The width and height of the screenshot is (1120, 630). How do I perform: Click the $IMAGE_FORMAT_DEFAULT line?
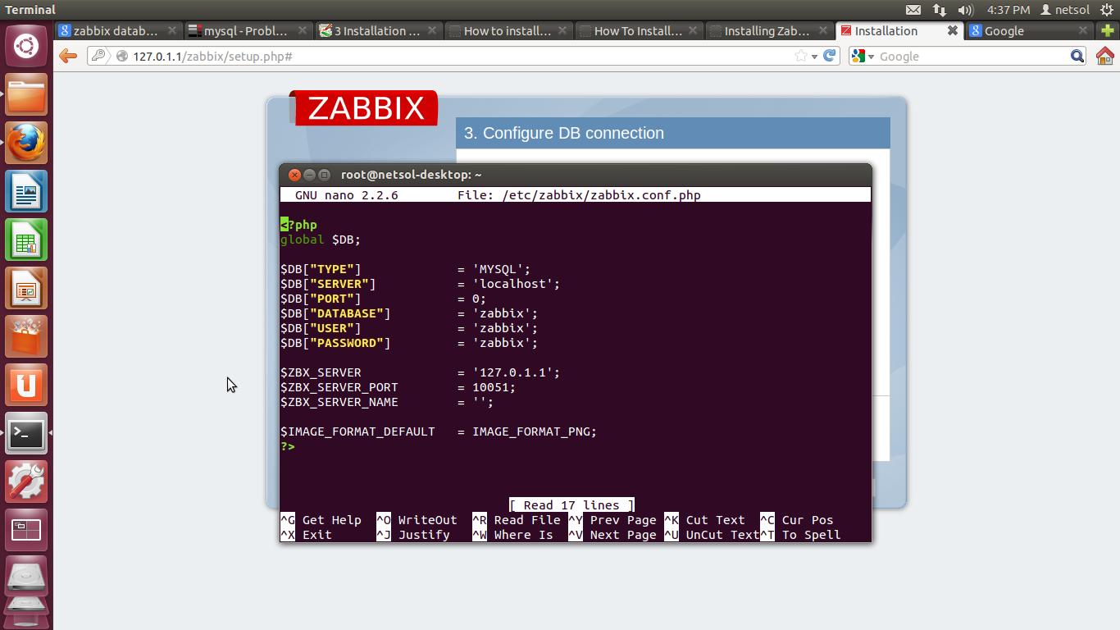point(439,431)
